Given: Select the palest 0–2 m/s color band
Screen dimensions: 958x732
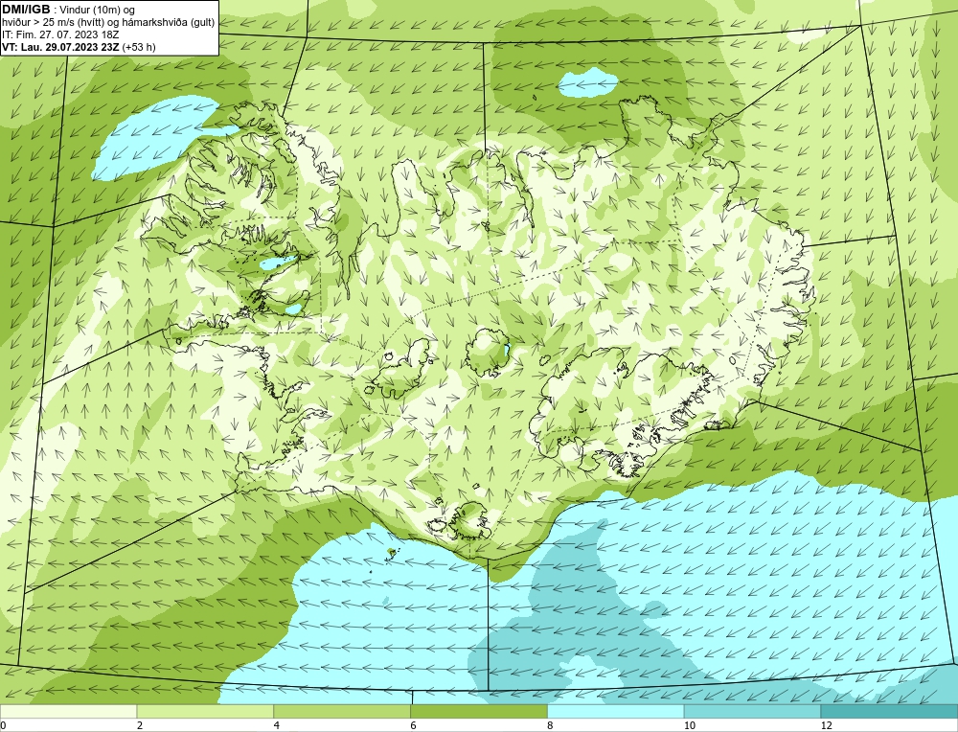Looking at the screenshot, I should point(68,711).
